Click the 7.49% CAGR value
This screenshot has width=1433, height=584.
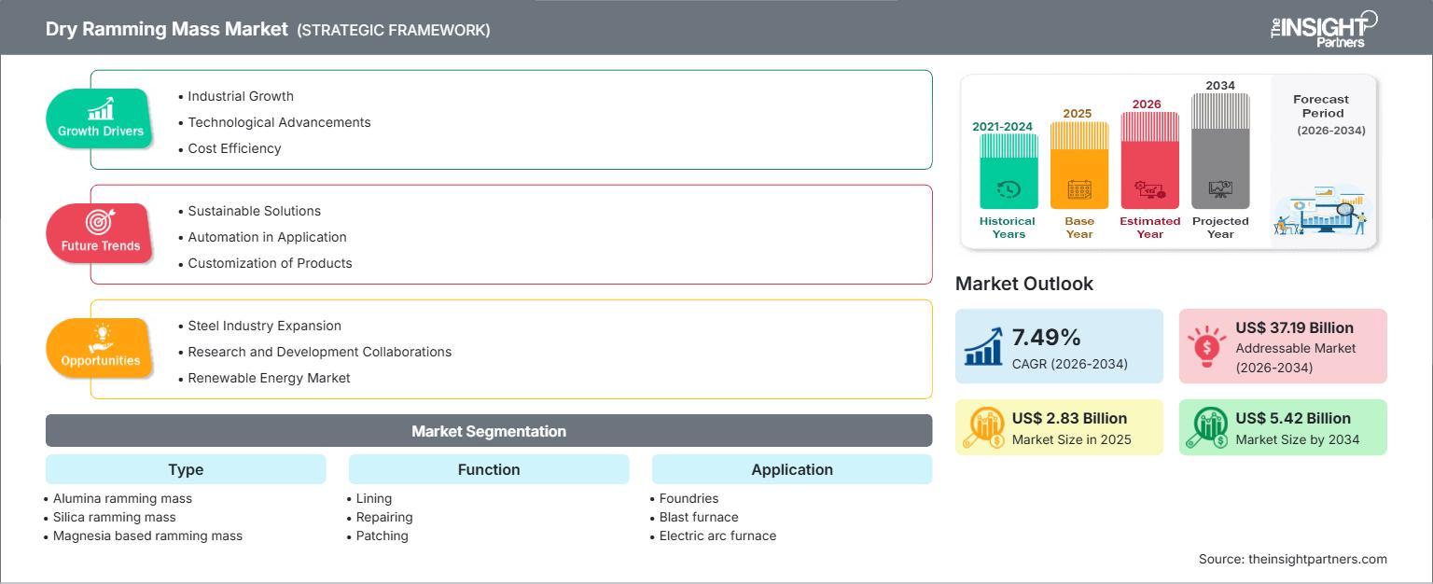click(1046, 336)
